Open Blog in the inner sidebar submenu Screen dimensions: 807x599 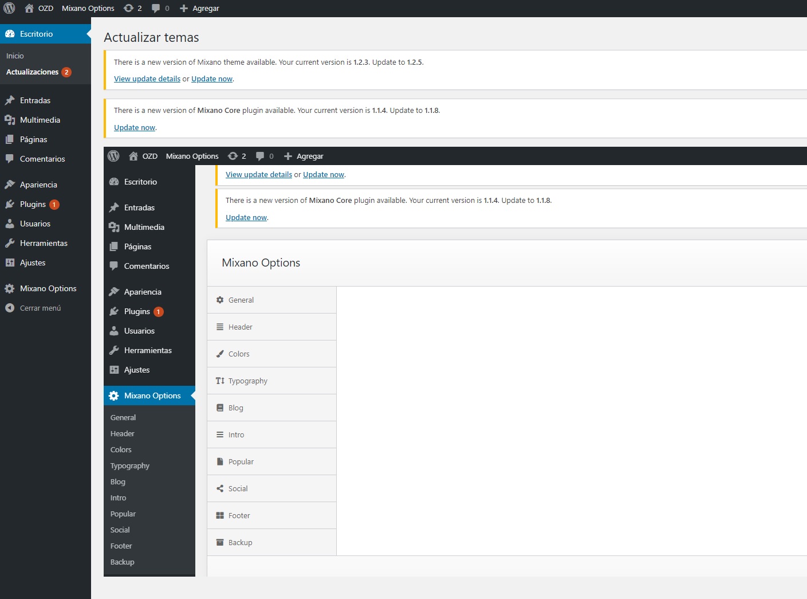point(118,482)
